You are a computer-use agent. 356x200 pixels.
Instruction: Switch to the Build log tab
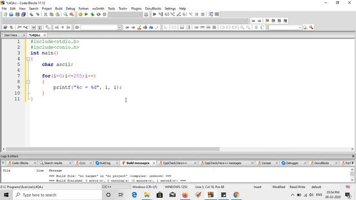pyautogui.click(x=105, y=163)
